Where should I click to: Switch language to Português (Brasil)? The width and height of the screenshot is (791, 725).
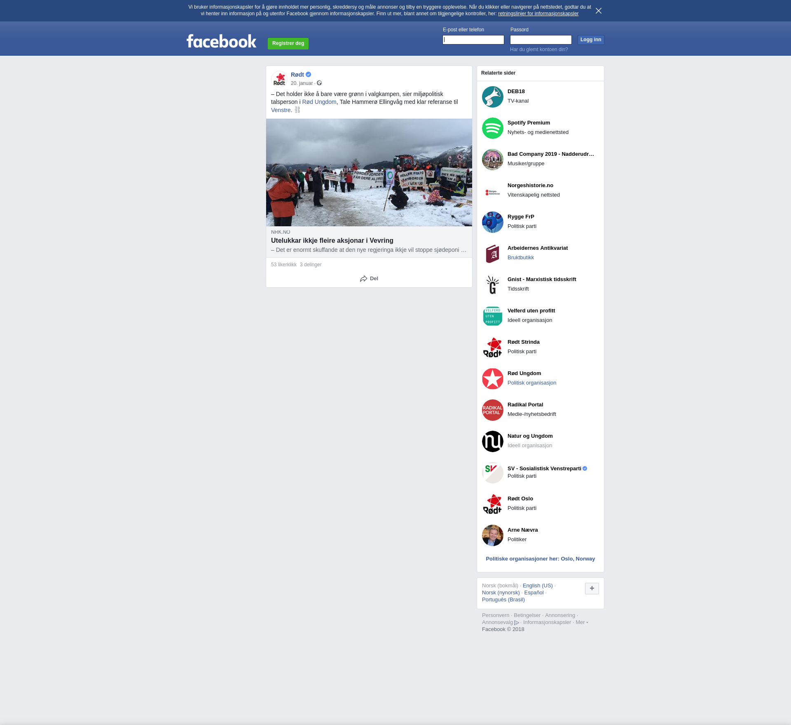point(503,600)
